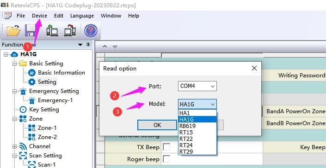Click the Read from radio toolbar icon
The height and width of the screenshot is (168, 326).
(x=52, y=31)
